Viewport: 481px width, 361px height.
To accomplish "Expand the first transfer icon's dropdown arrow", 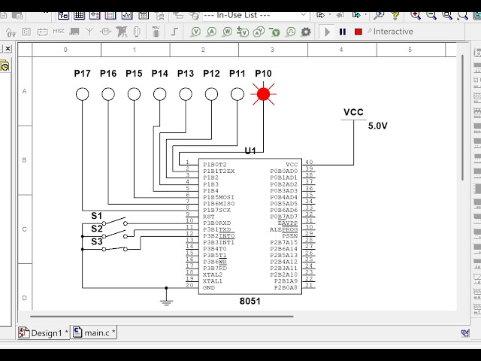I will coord(330,15).
